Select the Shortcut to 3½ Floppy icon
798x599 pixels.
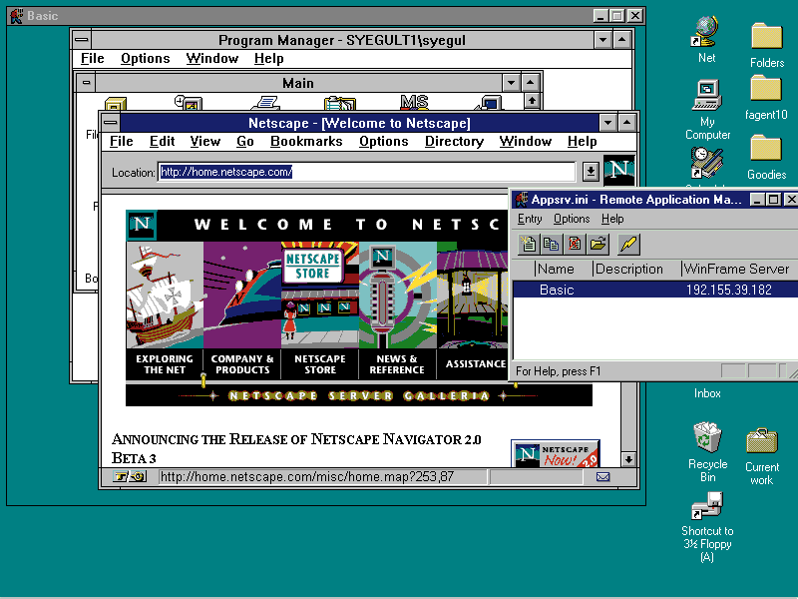pyautogui.click(x=707, y=526)
